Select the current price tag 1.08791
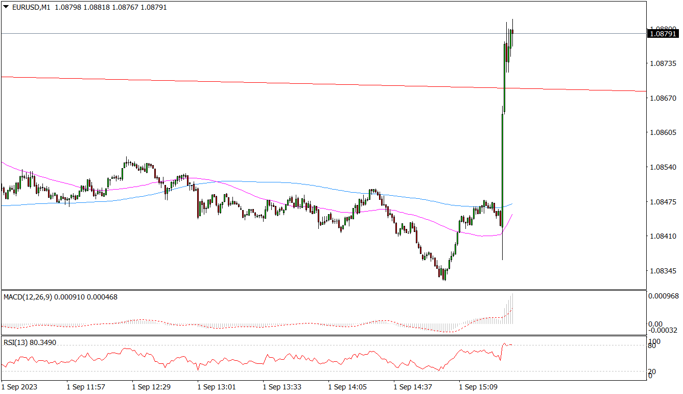 (x=662, y=34)
